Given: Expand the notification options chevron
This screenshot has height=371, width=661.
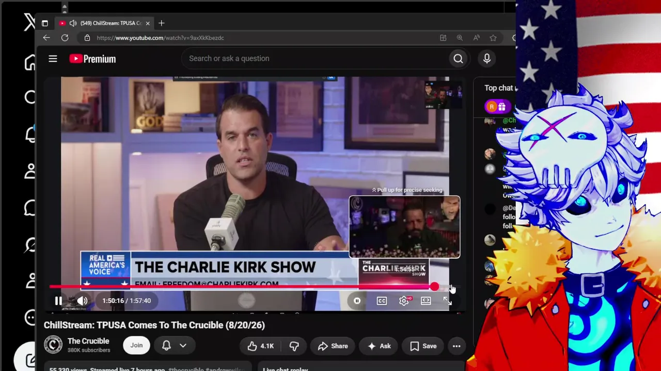Looking at the screenshot, I should pos(183,346).
